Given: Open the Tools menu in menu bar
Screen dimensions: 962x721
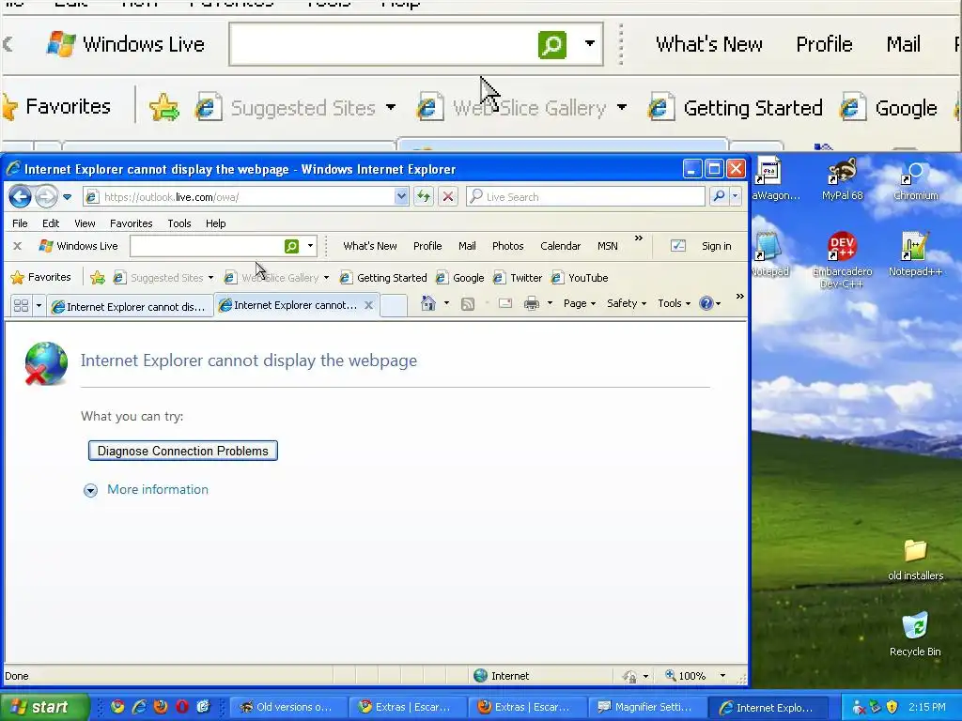Looking at the screenshot, I should coord(179,223).
